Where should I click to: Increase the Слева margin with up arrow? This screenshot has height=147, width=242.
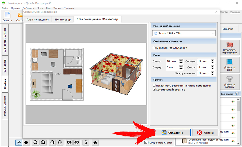tap(181, 60)
